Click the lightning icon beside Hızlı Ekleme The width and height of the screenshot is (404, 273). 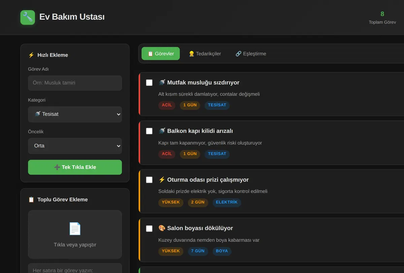tap(31, 55)
